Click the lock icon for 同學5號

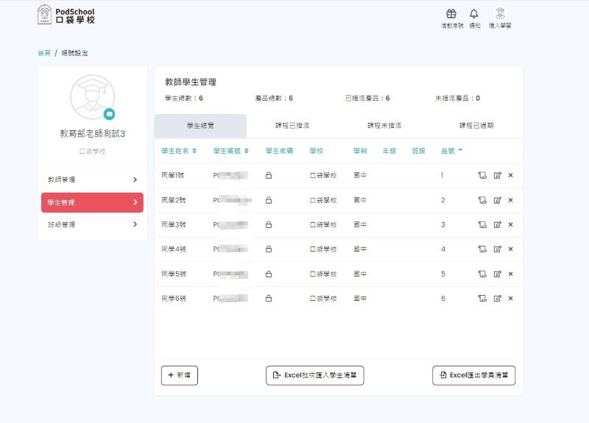(269, 274)
